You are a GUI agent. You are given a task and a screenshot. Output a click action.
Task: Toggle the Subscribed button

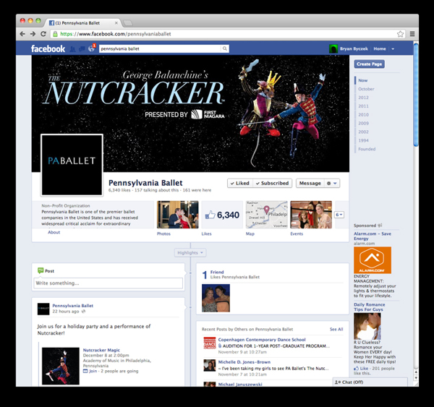pos(273,183)
